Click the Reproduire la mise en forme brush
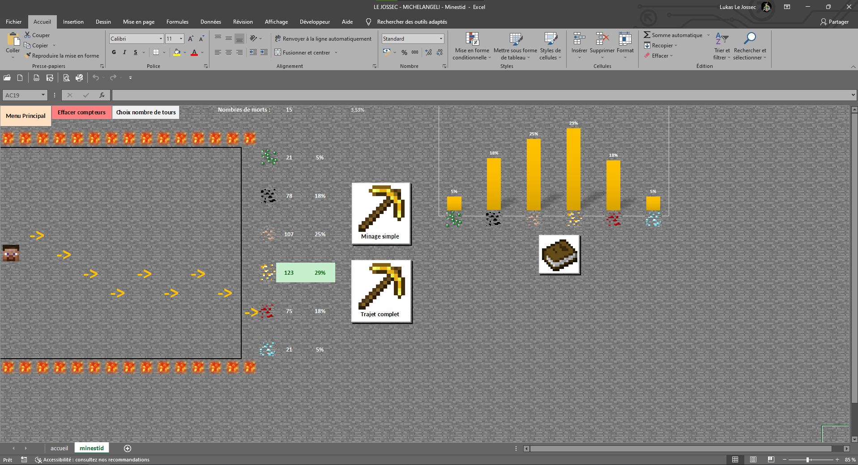 pyautogui.click(x=28, y=56)
